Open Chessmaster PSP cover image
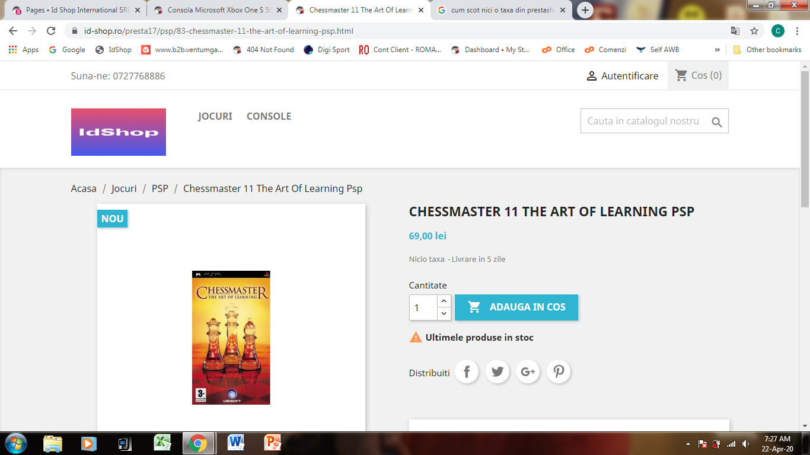The height and width of the screenshot is (455, 810). coord(231,338)
